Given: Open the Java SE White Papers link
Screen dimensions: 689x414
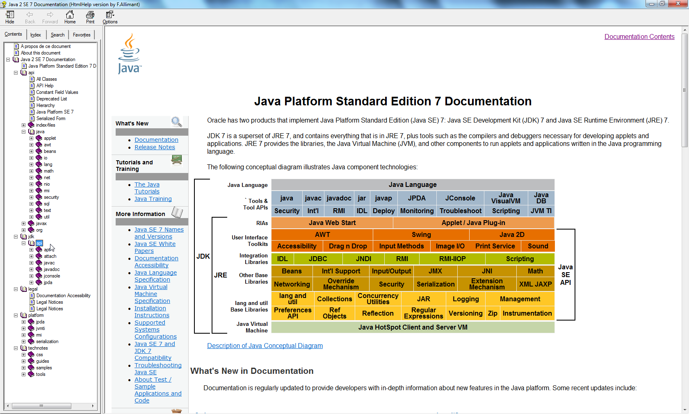Looking at the screenshot, I should 155,248.
